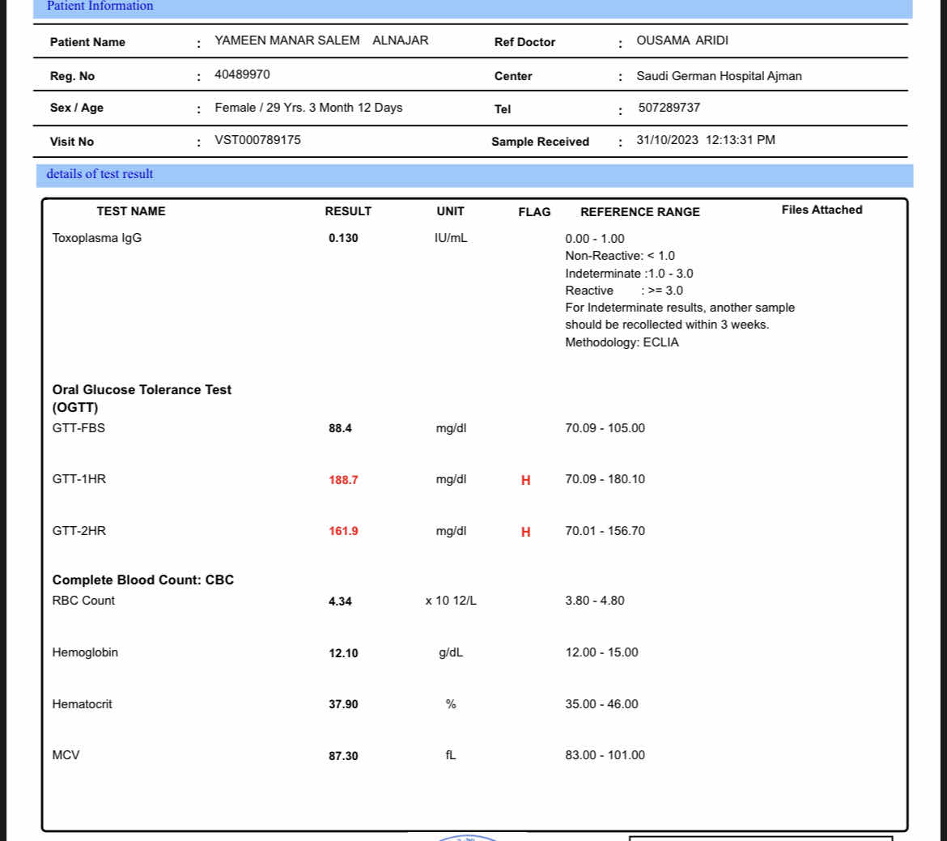Click the Sample Received date and time

click(x=705, y=140)
